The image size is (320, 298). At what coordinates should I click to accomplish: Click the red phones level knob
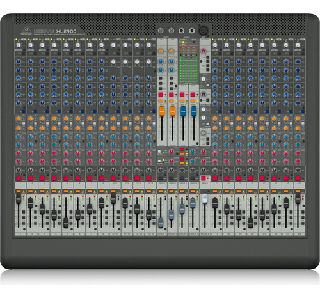(x=204, y=51)
